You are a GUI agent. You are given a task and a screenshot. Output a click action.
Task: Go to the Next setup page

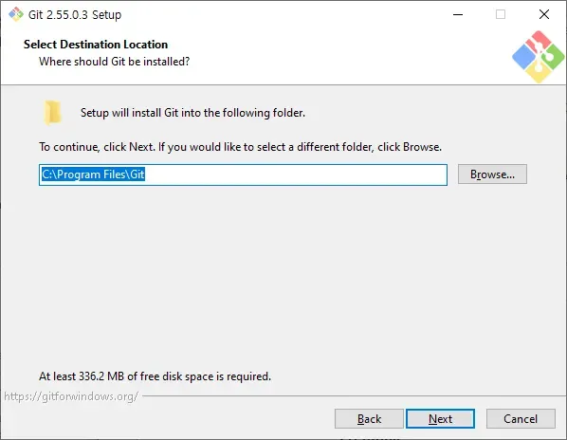click(x=440, y=419)
